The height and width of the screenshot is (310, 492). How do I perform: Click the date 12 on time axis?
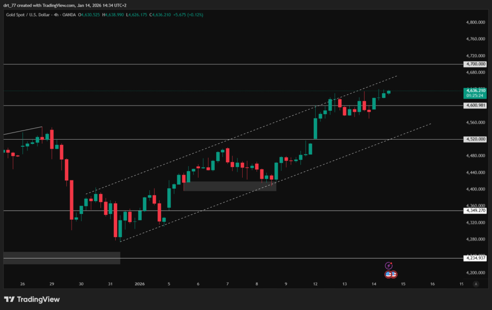[315, 284]
